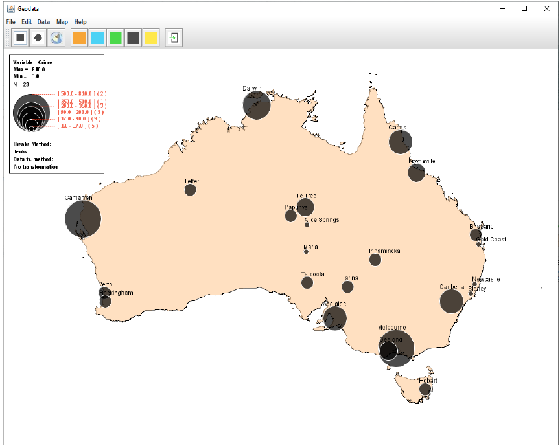
Task: Choose the green color swatch
Action: coord(115,38)
